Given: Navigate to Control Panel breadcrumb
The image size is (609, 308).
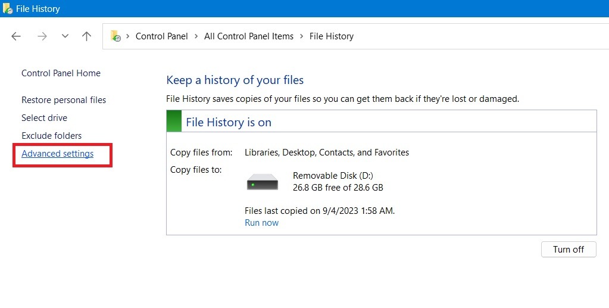Looking at the screenshot, I should (x=161, y=36).
